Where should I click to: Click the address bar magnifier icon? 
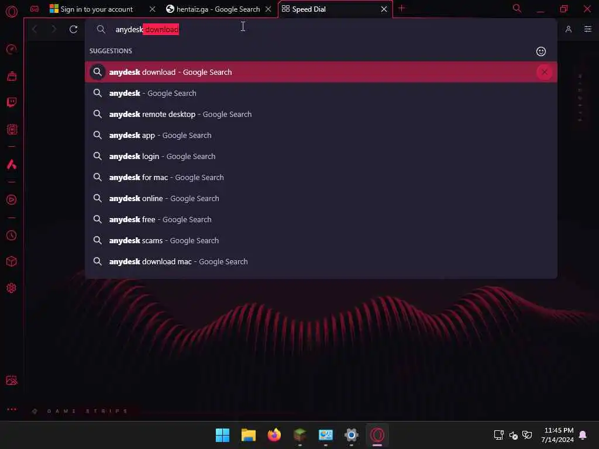(101, 29)
